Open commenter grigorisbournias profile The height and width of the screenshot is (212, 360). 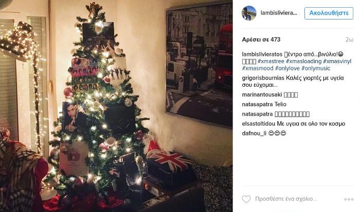(x=263, y=78)
